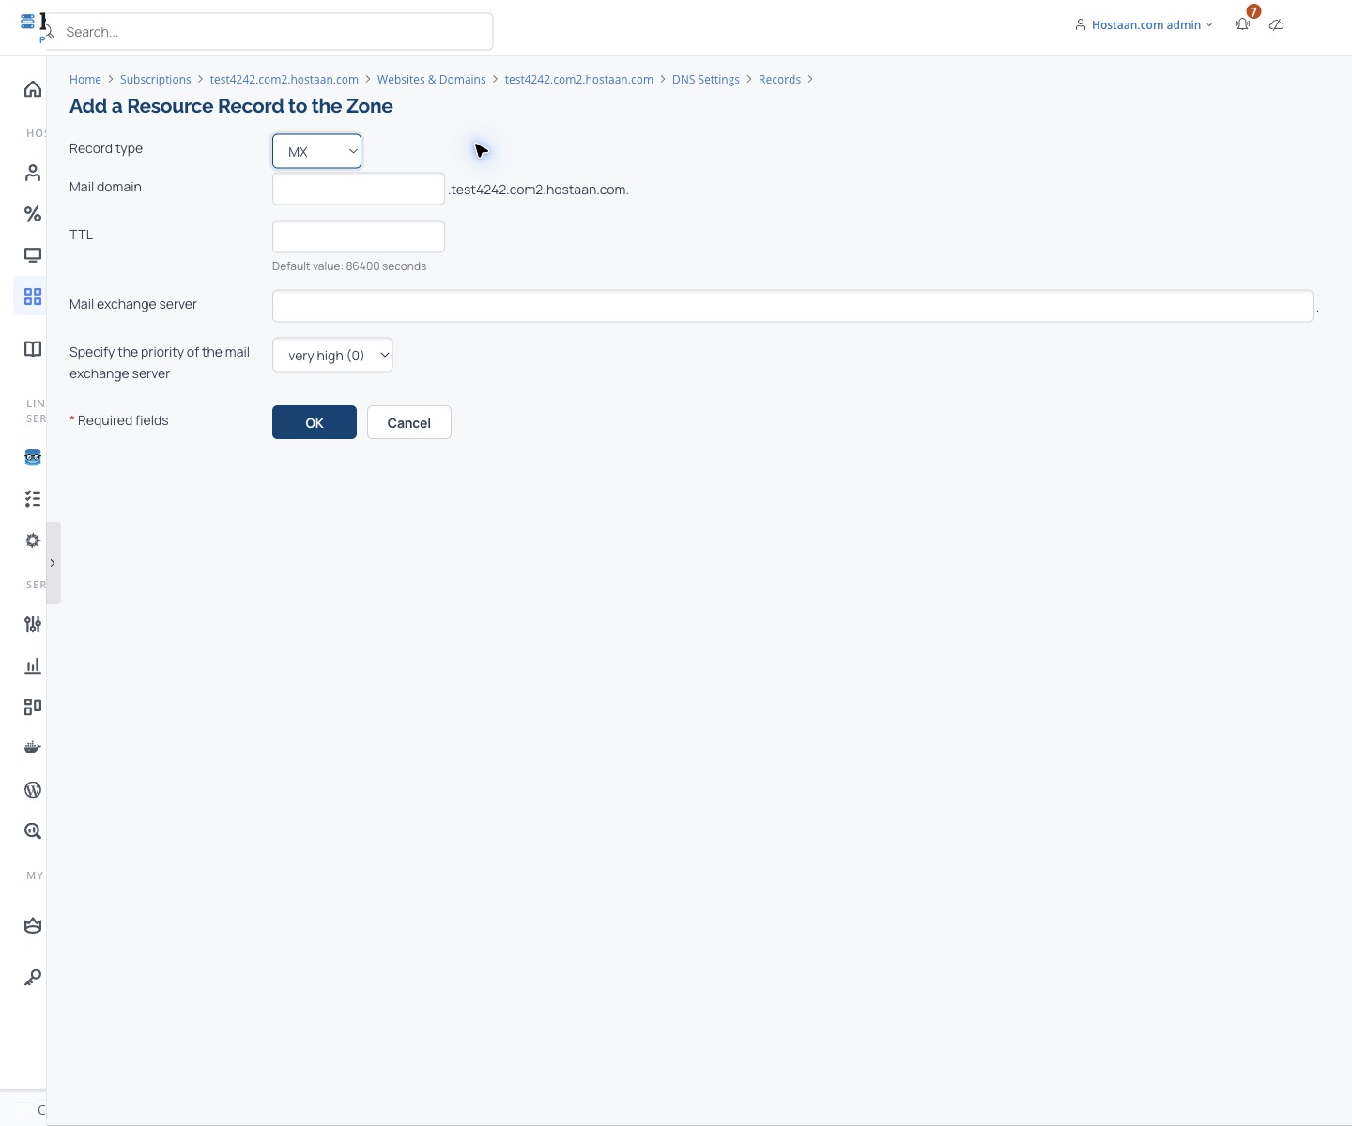Open the person (Customers) sidebar icon
This screenshot has height=1126, width=1352.
33,173
